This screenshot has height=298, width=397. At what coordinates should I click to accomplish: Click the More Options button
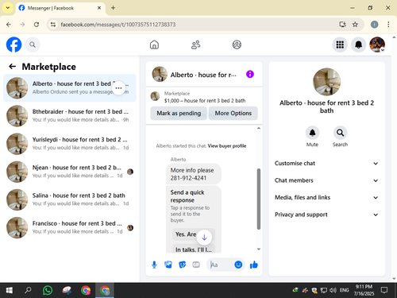(x=233, y=113)
